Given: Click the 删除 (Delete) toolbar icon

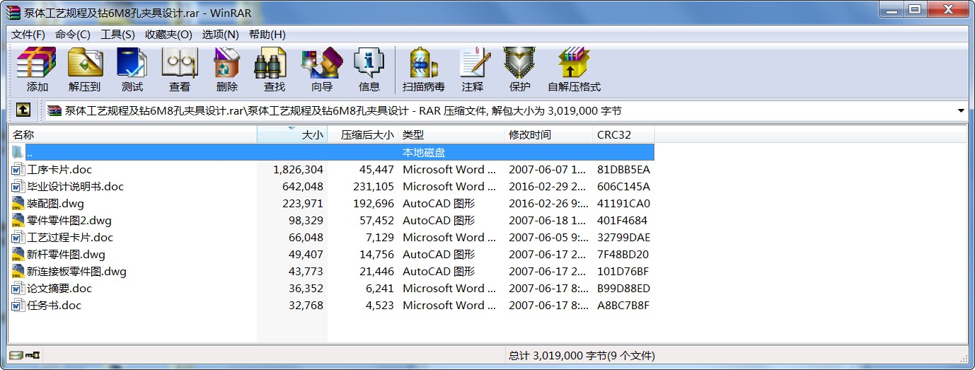Looking at the screenshot, I should [x=227, y=69].
